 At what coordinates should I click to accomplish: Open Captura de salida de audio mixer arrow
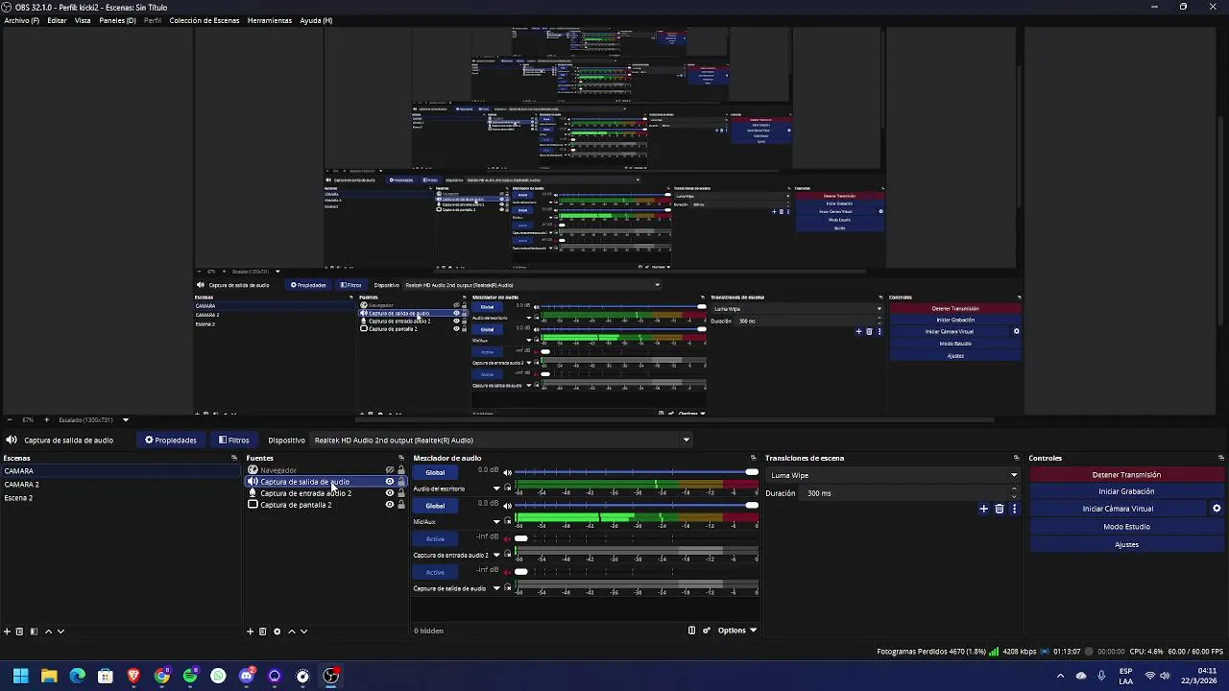[x=496, y=588]
